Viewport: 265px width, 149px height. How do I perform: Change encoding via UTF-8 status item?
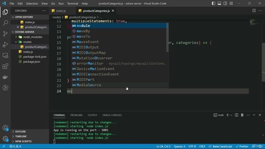192,146
